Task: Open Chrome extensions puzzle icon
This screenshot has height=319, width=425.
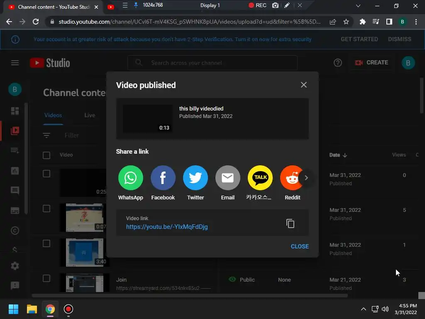Action: coord(363,22)
